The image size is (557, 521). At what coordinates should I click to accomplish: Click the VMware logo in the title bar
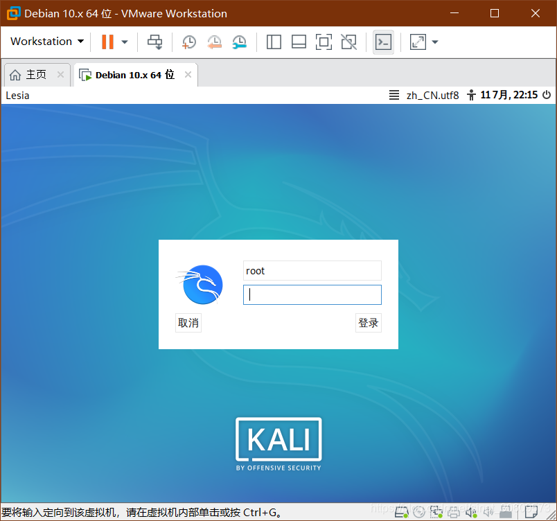(x=13, y=13)
